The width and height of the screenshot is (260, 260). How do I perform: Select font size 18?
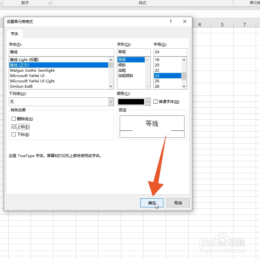[168, 60]
